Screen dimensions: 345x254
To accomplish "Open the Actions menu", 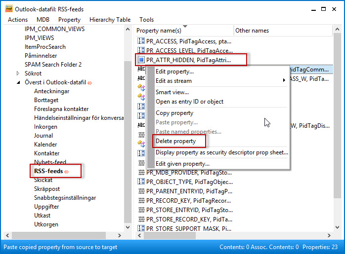I will [x=18, y=20].
